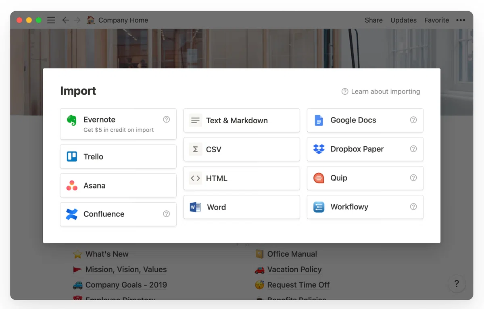This screenshot has height=309, width=484.
Task: Open Updates in the top bar
Action: pos(403,20)
